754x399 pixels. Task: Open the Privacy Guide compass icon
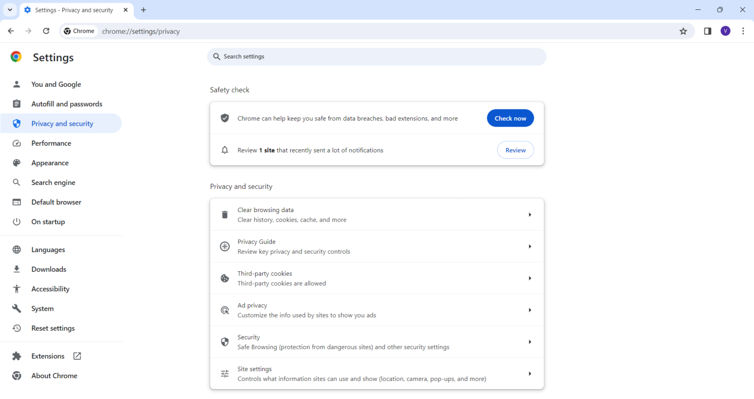click(225, 246)
